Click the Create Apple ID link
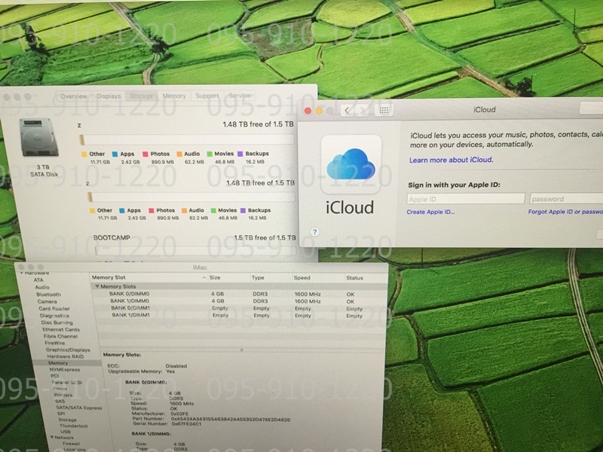 point(430,212)
